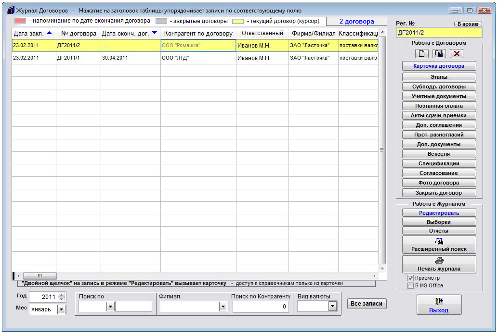Click the Контрагент по договору column header

tap(198, 33)
